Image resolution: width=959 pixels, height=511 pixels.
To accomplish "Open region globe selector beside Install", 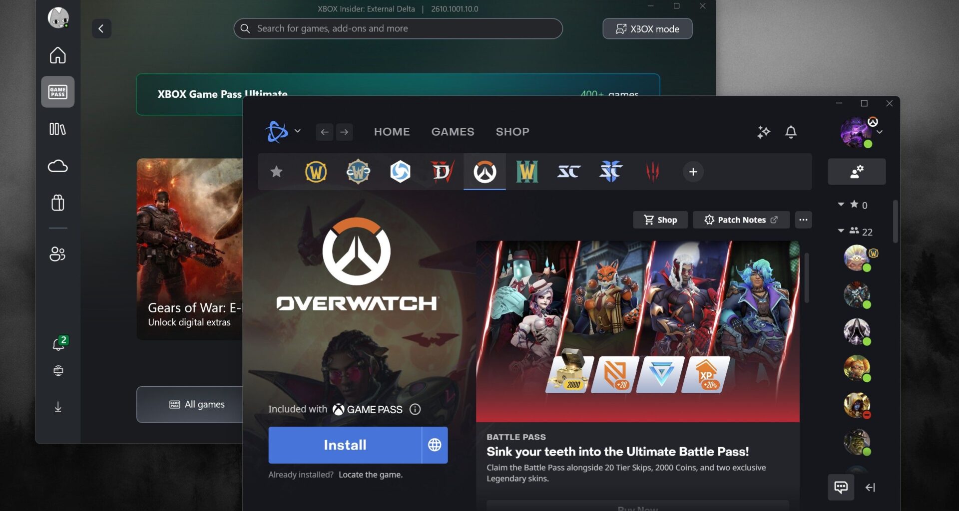I will click(435, 445).
